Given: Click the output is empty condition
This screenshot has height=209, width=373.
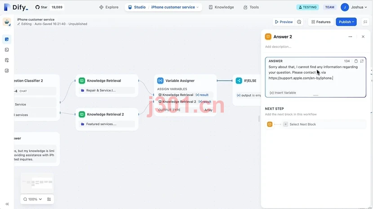Looking at the screenshot, I should pos(249,95).
